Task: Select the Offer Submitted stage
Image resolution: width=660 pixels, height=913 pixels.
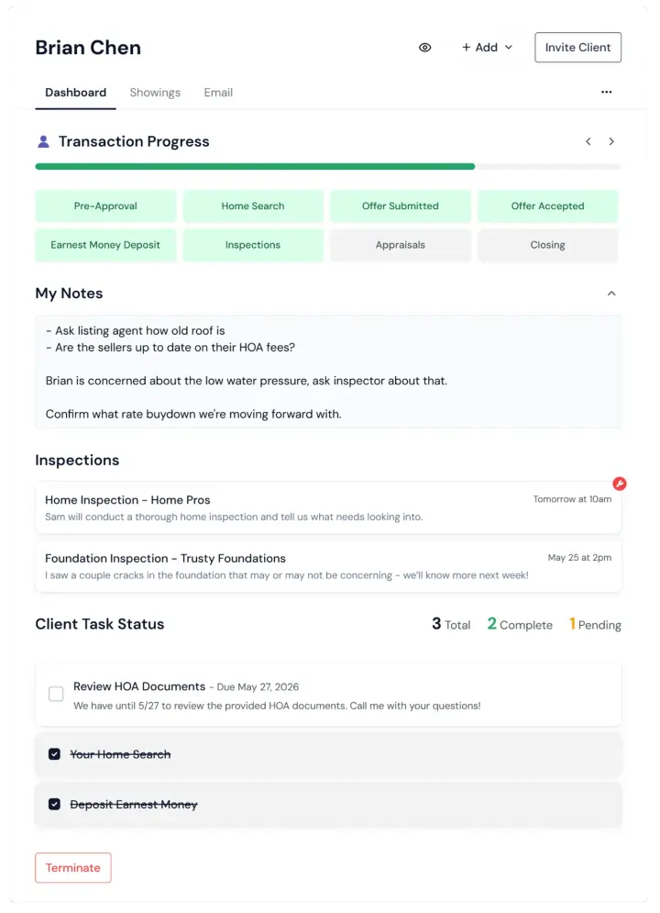Action: 400,206
